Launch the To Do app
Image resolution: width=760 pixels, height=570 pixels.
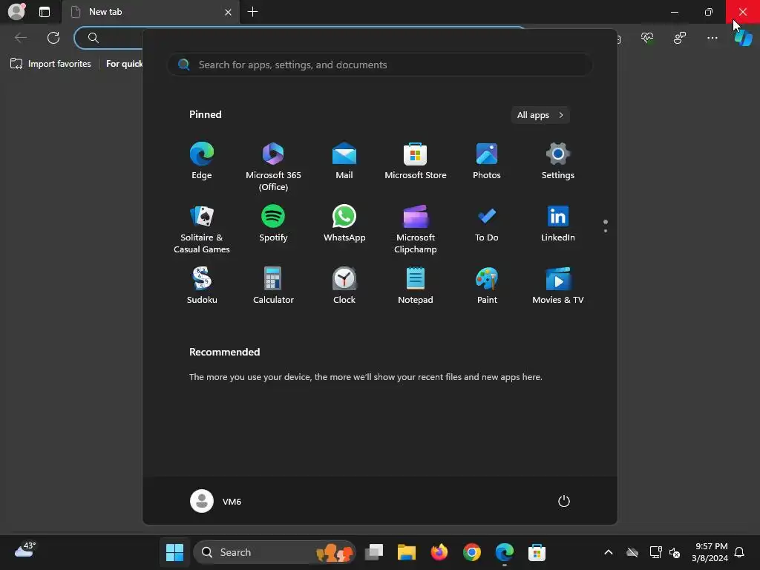pos(487,223)
